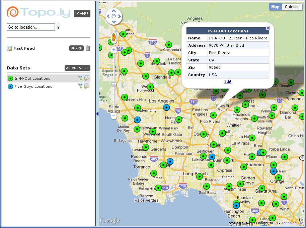Select green marker left of Glendale label
Image resolution: width=306 pixels, height=228 pixels.
pyautogui.click(x=146, y=76)
